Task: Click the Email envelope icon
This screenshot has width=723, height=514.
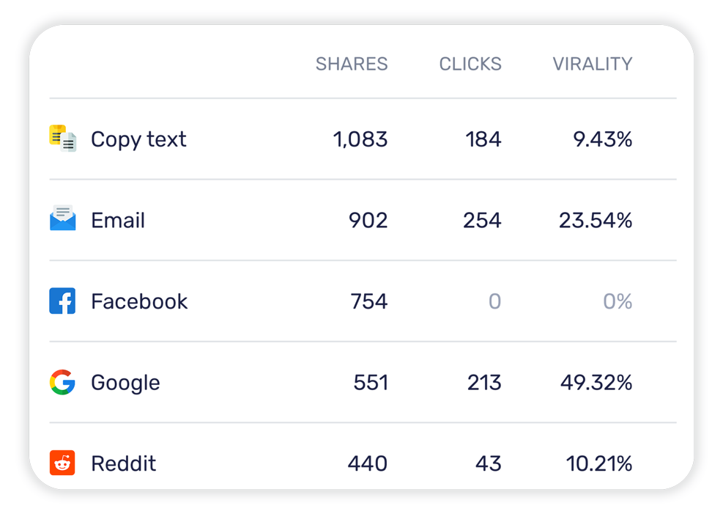Action: 63,219
